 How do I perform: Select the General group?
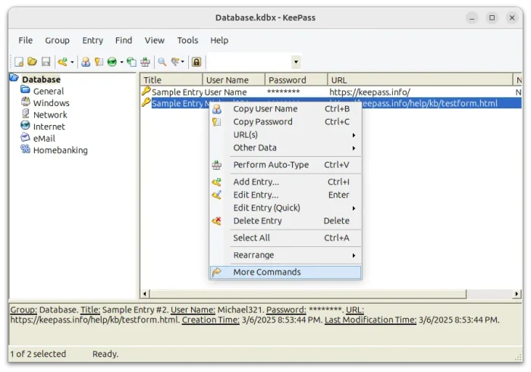pos(49,92)
